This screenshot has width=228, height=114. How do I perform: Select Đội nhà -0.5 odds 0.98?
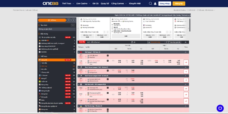pos(87,36)
